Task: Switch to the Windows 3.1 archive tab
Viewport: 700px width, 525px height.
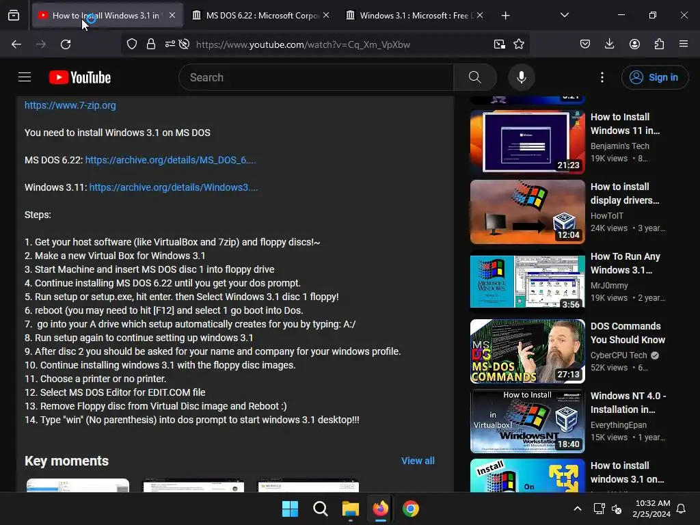Action: (414, 16)
